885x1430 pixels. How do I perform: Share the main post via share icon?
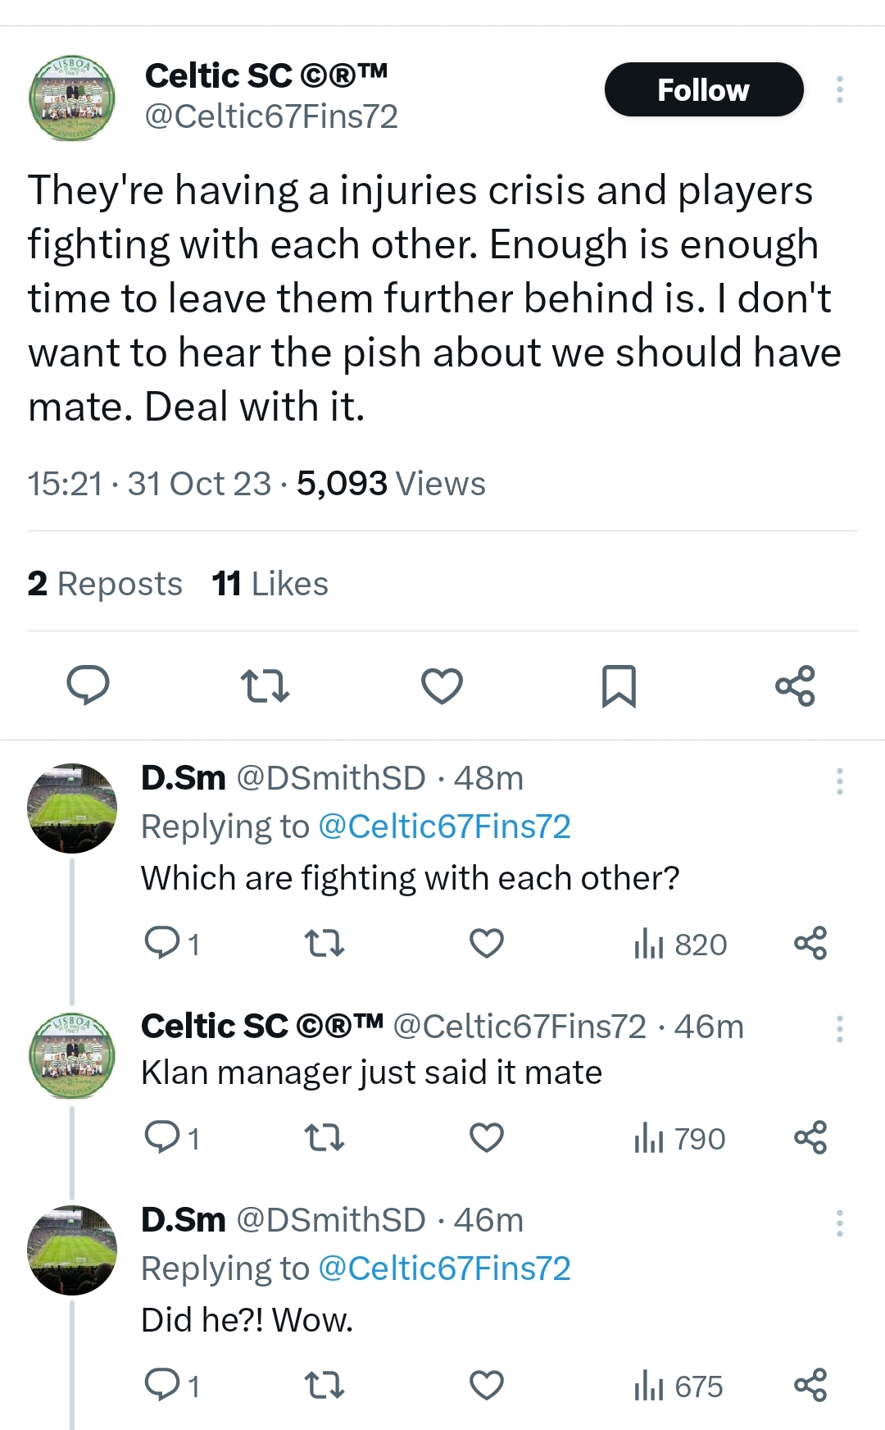tap(795, 686)
